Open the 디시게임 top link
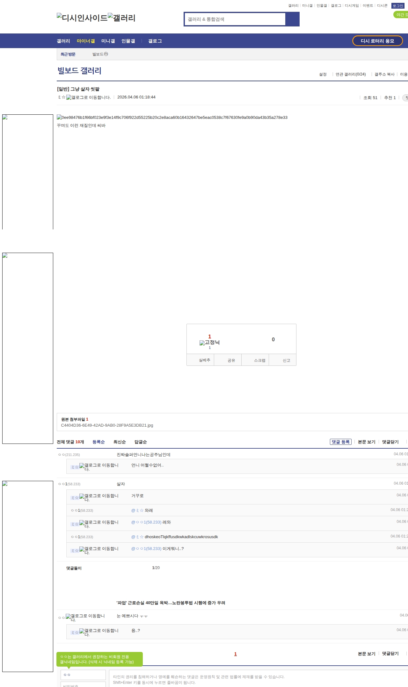The width and height of the screenshot is (408, 687). point(352,6)
